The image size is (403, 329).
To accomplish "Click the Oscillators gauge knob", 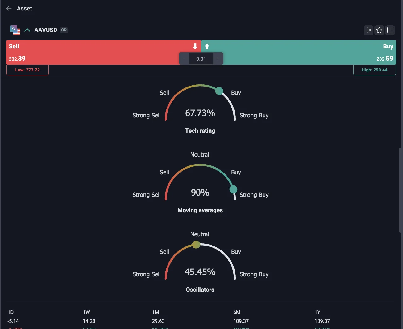I will click(x=196, y=245).
